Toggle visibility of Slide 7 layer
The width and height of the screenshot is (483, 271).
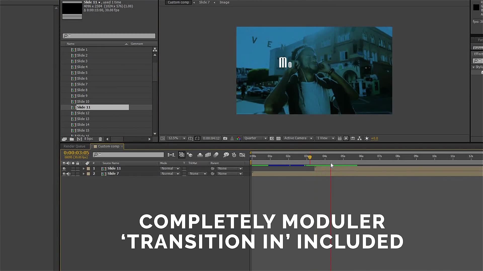(64, 174)
